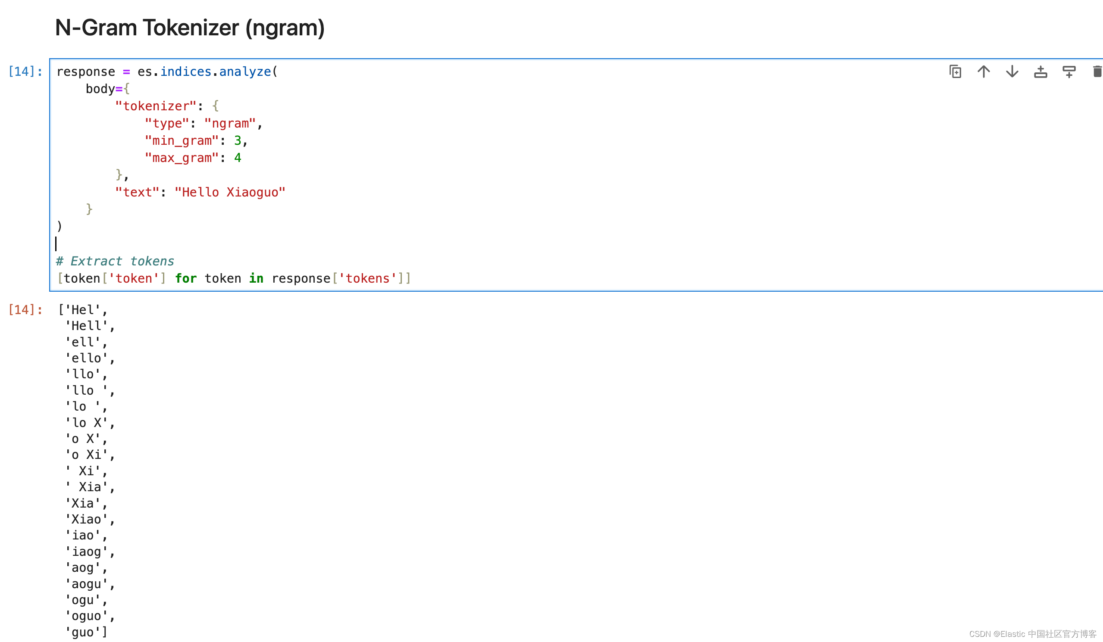Place cursor in the "Hello Xiaoguo" string
This screenshot has width=1103, height=642.
(x=230, y=193)
